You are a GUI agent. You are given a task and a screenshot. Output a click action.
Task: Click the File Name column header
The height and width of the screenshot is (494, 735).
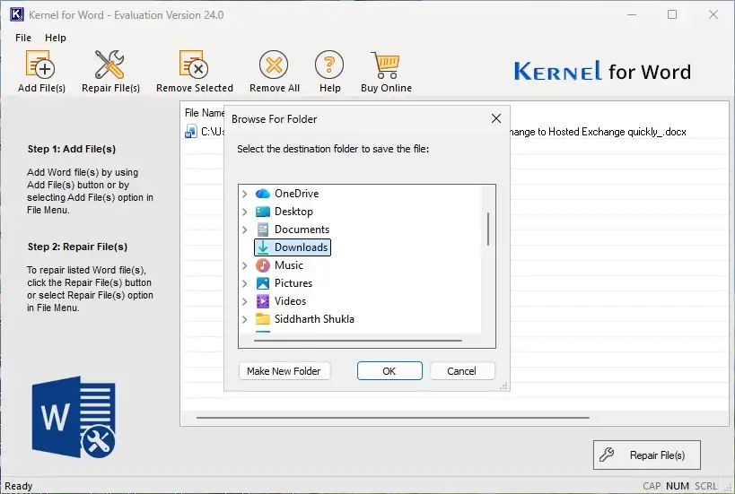click(x=204, y=113)
